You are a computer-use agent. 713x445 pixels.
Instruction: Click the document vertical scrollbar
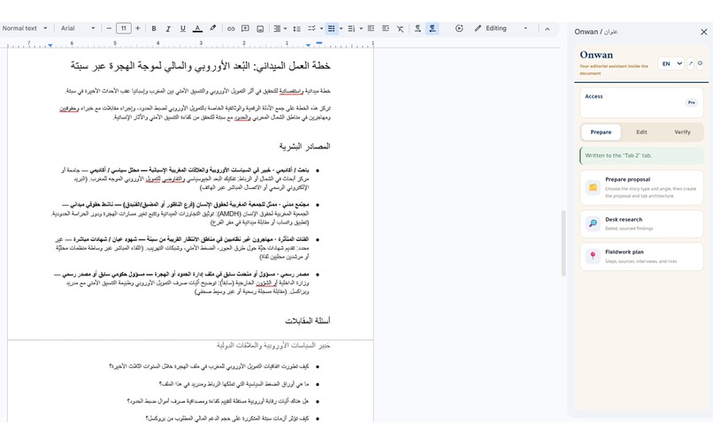(x=563, y=243)
